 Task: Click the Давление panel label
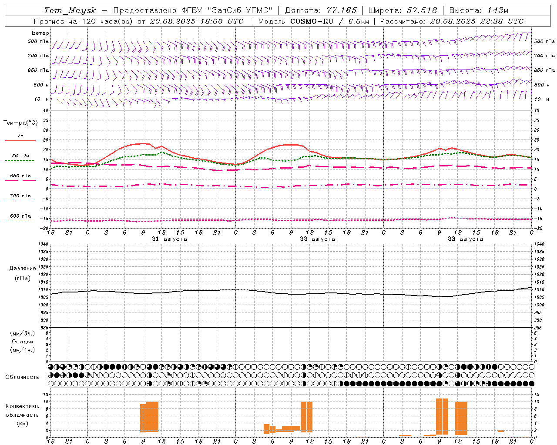pyautogui.click(x=23, y=269)
